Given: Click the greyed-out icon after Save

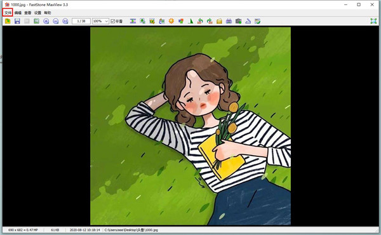Looking at the screenshot, I should [x=27, y=22].
